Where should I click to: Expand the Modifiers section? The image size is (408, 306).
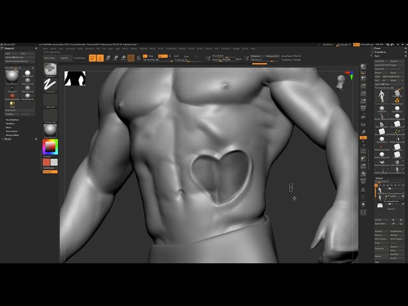pyautogui.click(x=10, y=124)
